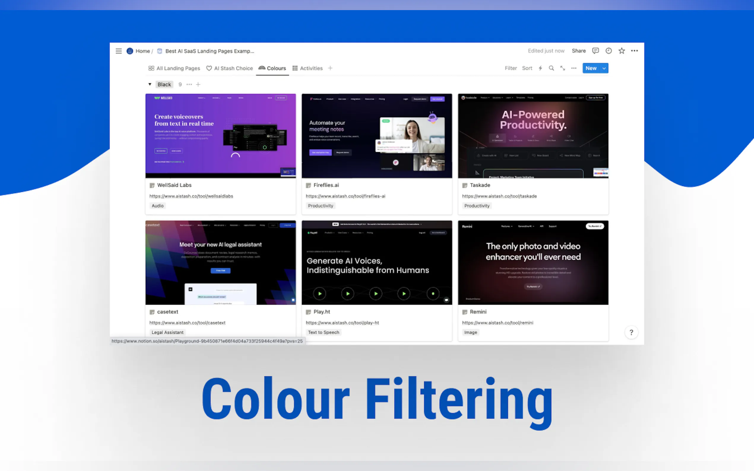Click the lightning automations icon
This screenshot has width=754, height=471.
541,68
